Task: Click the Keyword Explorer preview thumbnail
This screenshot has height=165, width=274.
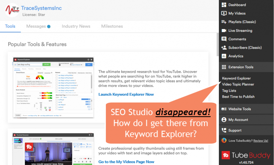Action: (x=53, y=88)
